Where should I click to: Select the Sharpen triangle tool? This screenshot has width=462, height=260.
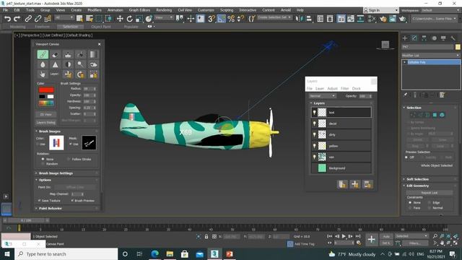click(x=56, y=64)
